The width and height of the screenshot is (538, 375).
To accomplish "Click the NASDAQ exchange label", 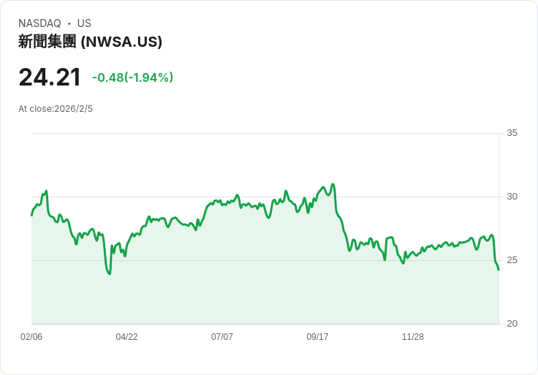I will [x=39, y=23].
